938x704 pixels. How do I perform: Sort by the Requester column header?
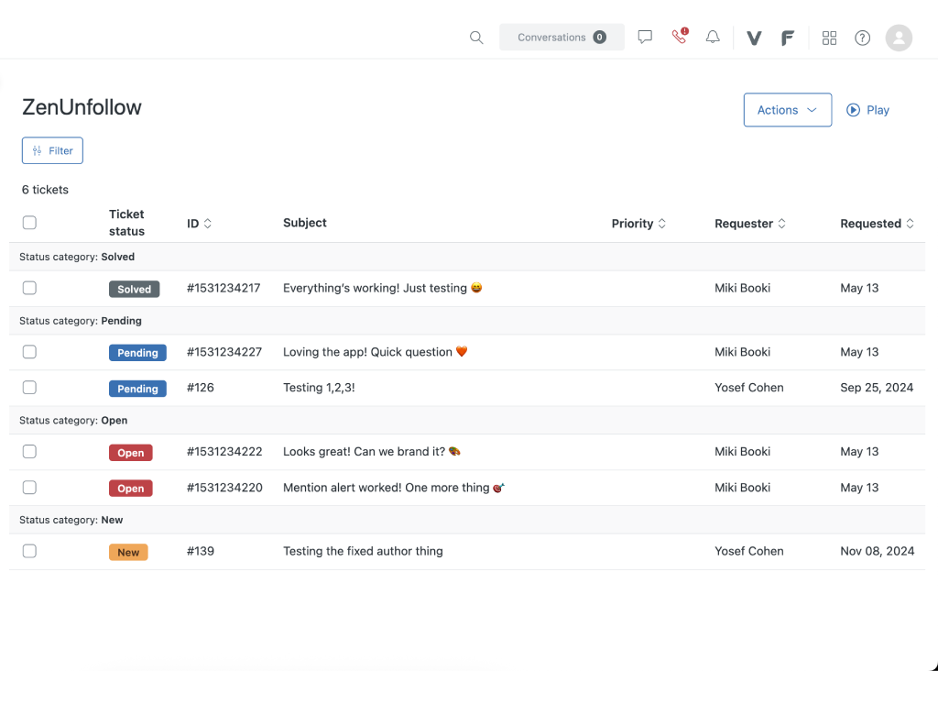point(750,224)
